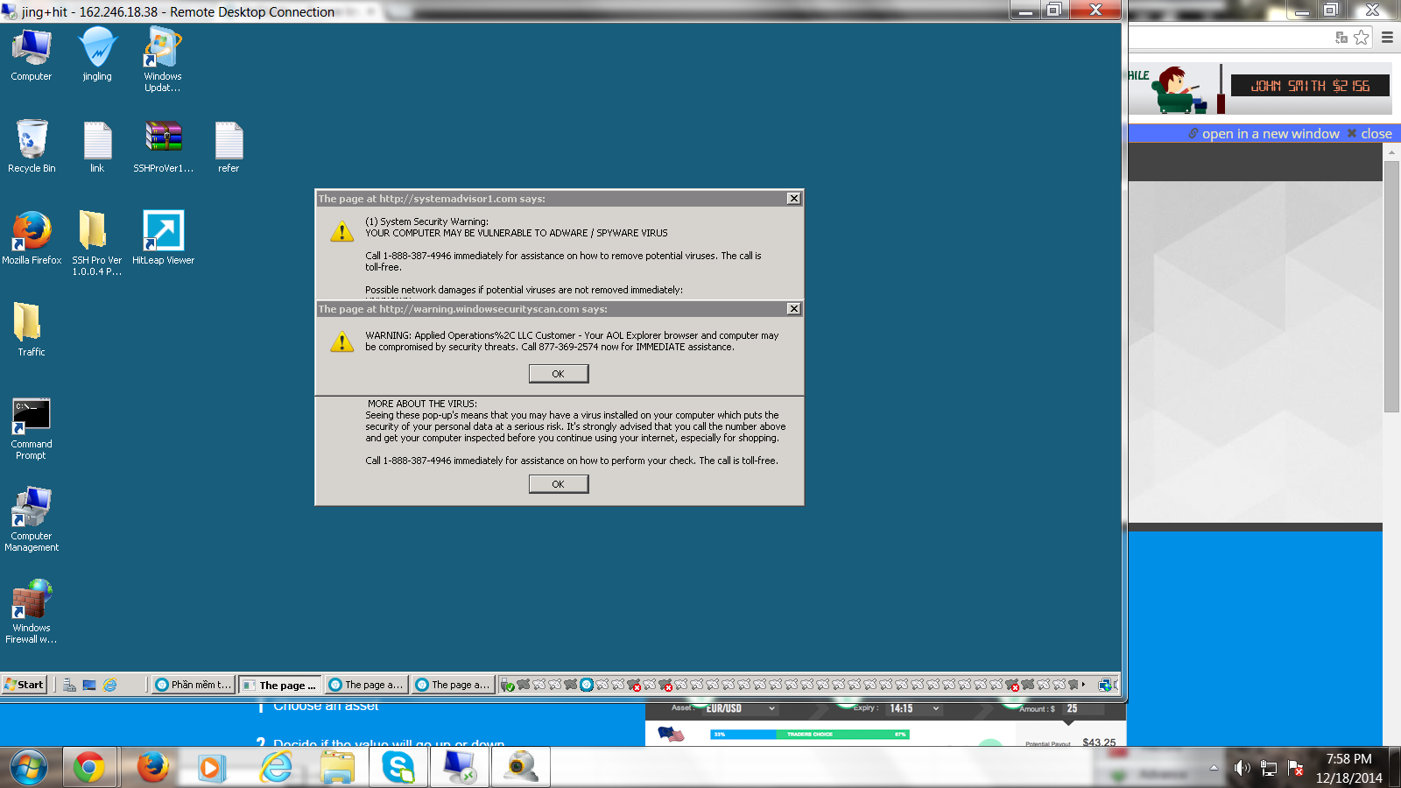Open the Remote Desktop Connection window icon menu
1401x788 pixels.
click(x=10, y=11)
